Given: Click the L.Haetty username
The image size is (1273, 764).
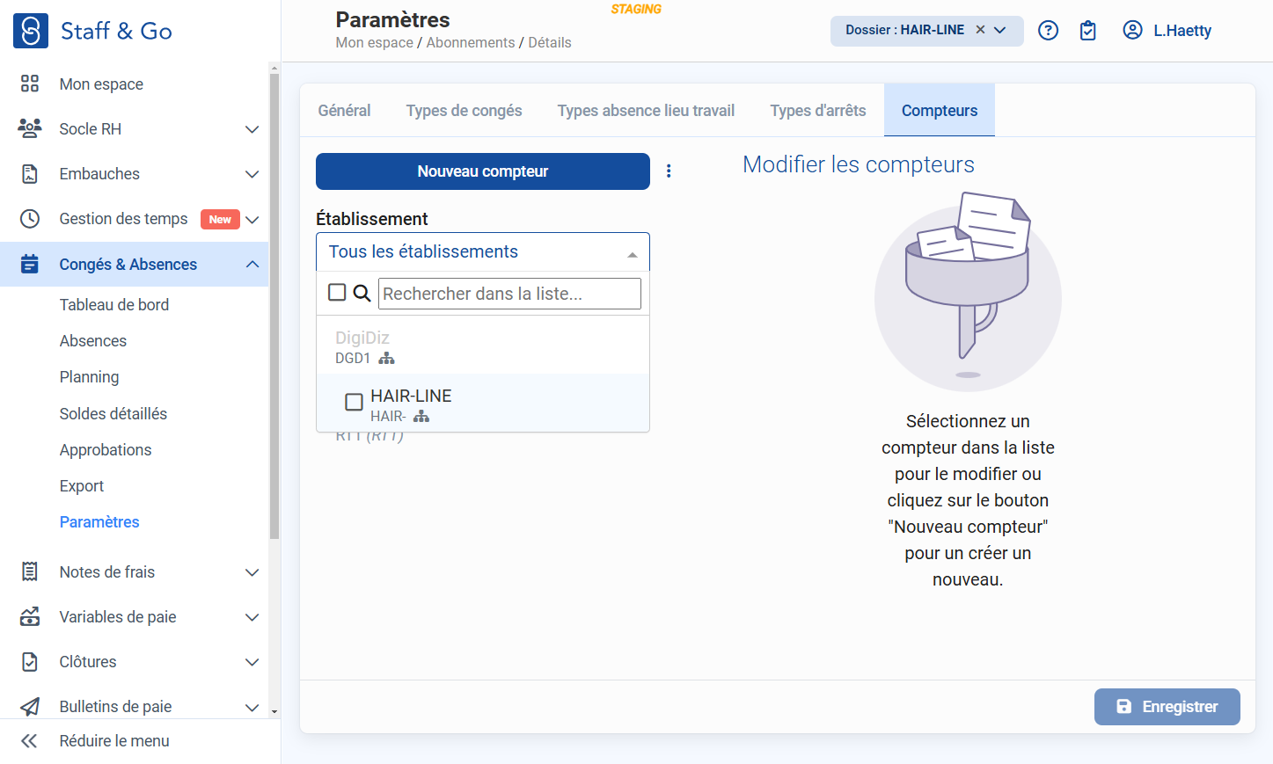Looking at the screenshot, I should point(1182,31).
